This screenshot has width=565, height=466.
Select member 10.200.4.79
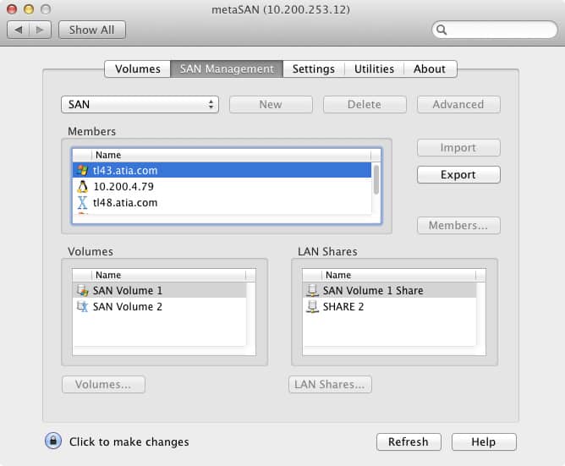tap(222, 186)
